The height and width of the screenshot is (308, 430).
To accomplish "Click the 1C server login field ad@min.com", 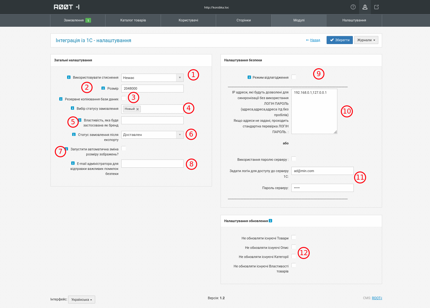I will click(x=322, y=171).
